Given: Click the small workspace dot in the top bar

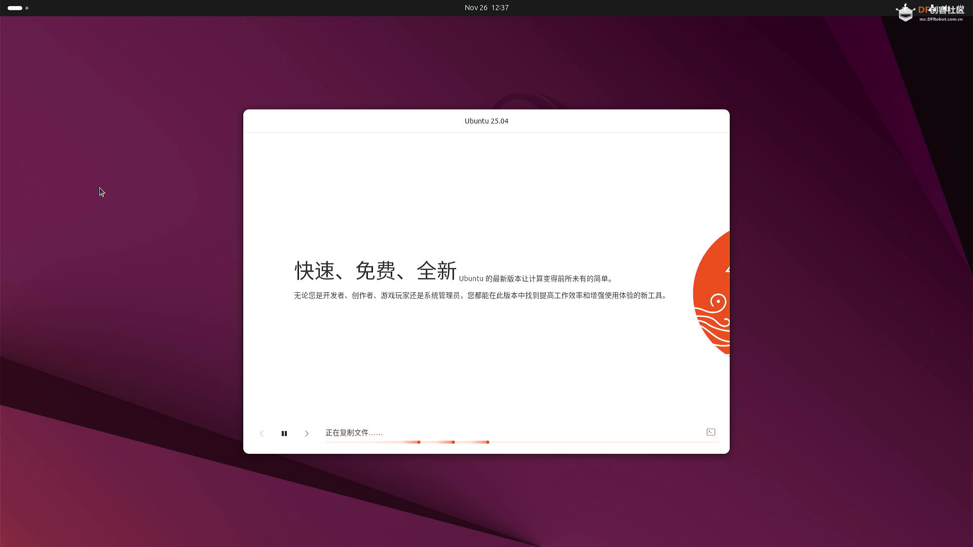Looking at the screenshot, I should pos(27,8).
